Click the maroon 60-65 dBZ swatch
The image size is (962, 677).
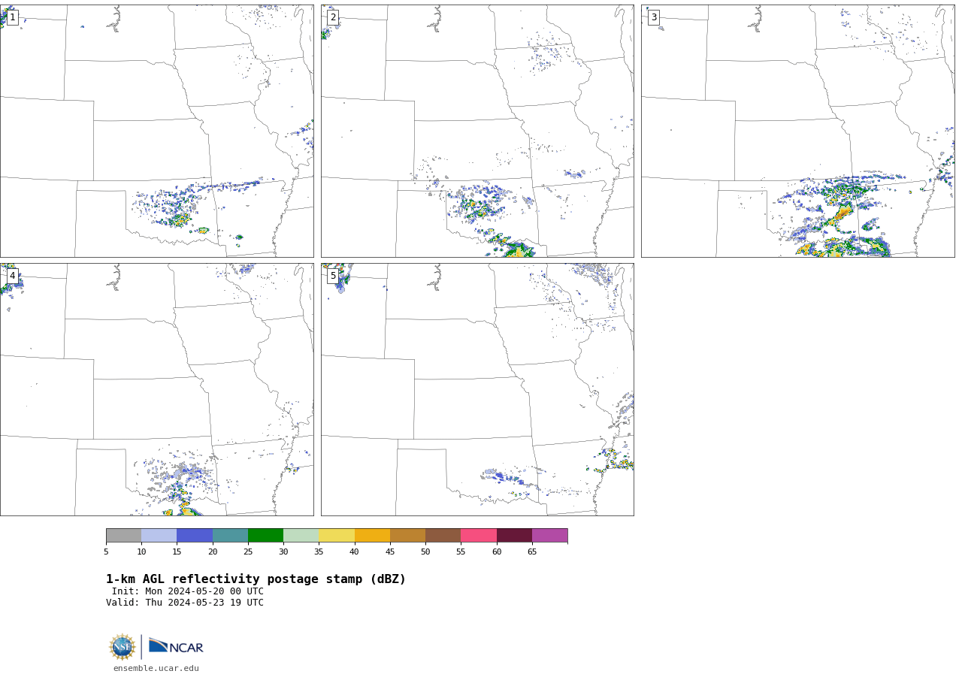(x=514, y=536)
